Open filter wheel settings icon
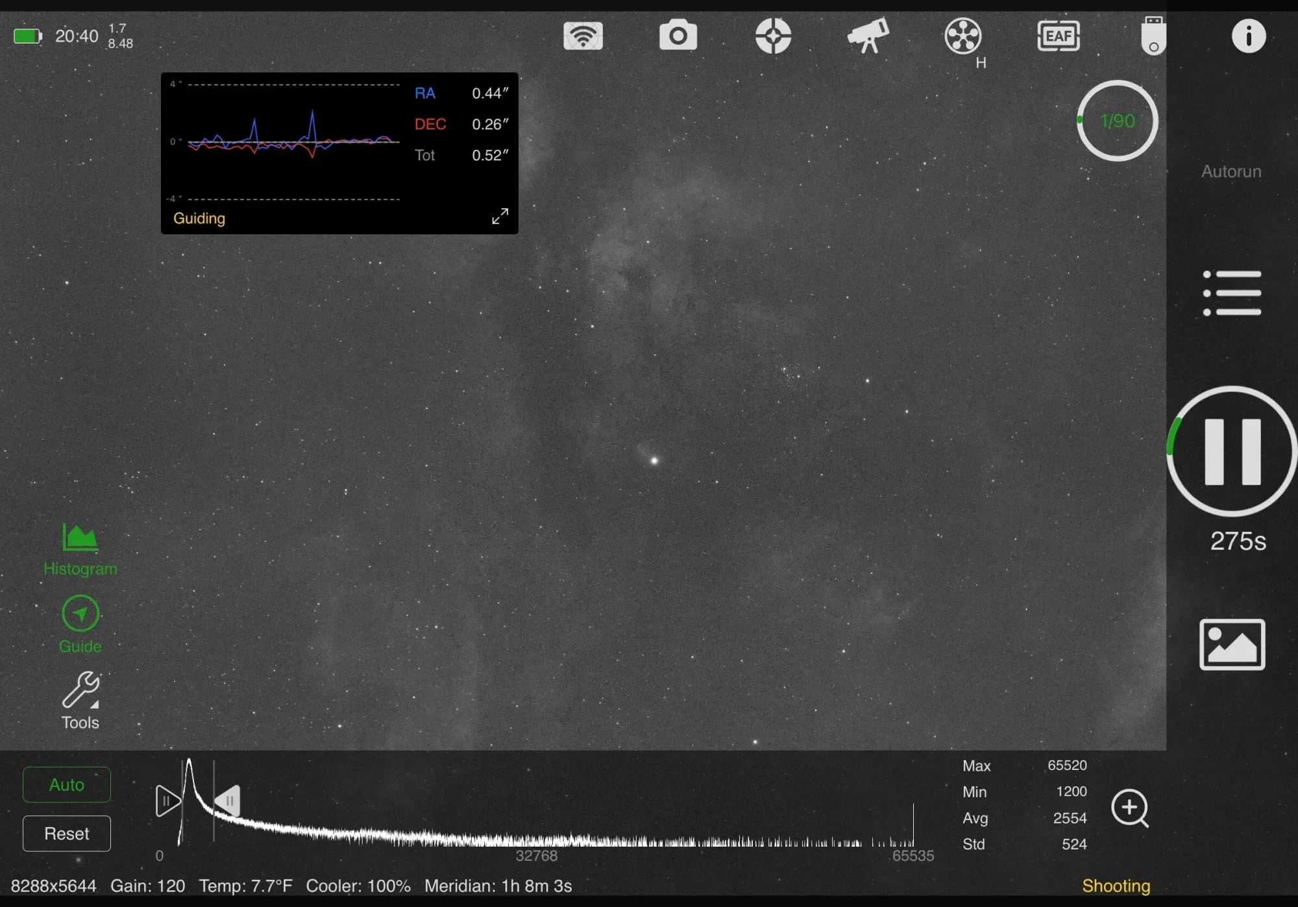1298x907 pixels. [x=962, y=36]
